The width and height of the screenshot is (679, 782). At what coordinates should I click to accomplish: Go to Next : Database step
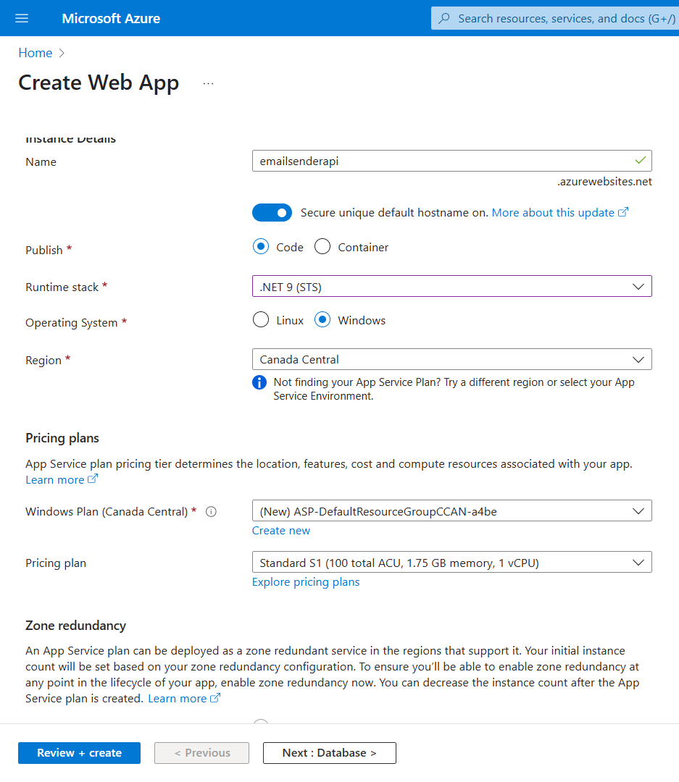330,753
